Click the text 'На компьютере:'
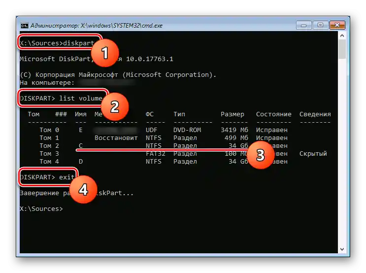366x273 pixels. pos(47,83)
